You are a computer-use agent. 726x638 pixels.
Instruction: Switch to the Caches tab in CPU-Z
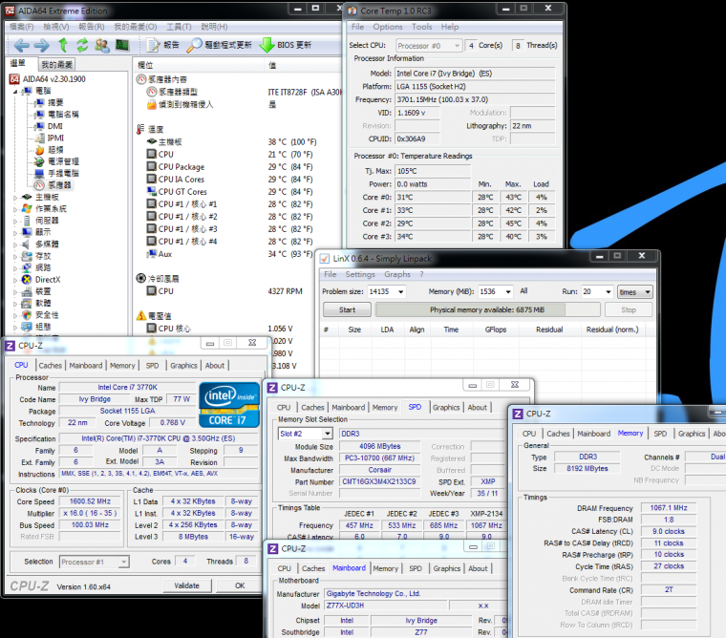51,365
